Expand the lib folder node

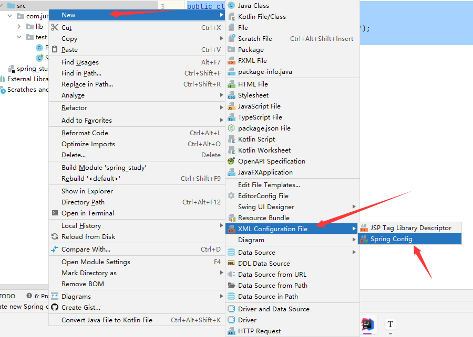pyautogui.click(x=19, y=27)
